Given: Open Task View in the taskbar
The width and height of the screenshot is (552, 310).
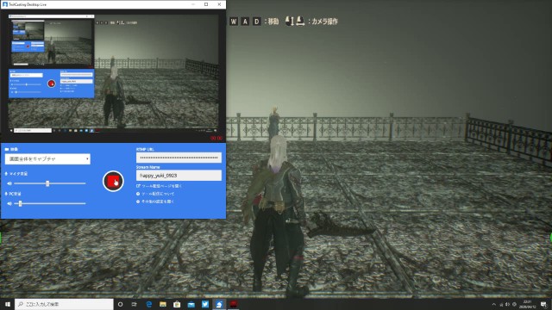Looking at the screenshot, I should point(135,304).
